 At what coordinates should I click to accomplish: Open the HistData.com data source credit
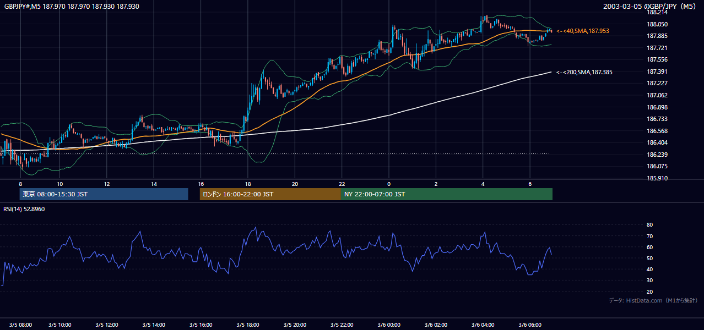click(653, 300)
